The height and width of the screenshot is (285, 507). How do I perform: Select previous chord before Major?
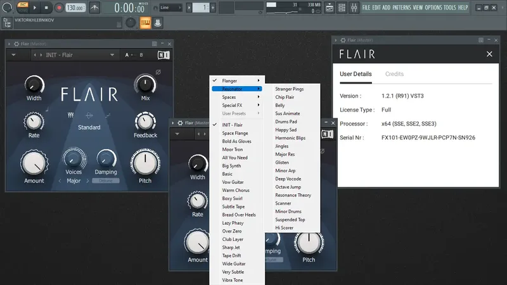[x=60, y=181]
